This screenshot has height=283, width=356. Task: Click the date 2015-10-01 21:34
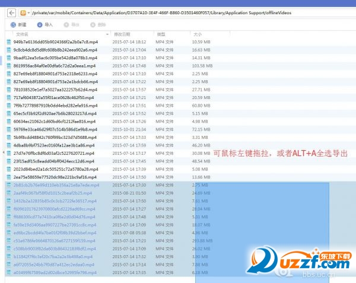pos(129,129)
